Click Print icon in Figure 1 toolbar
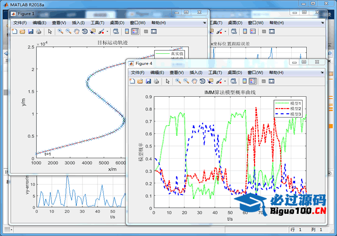 tap(39, 32)
